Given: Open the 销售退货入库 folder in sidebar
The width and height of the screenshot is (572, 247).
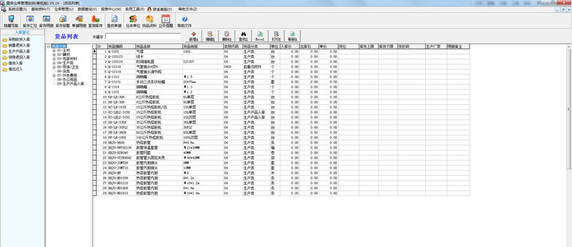Looking at the screenshot, I should [17, 46].
